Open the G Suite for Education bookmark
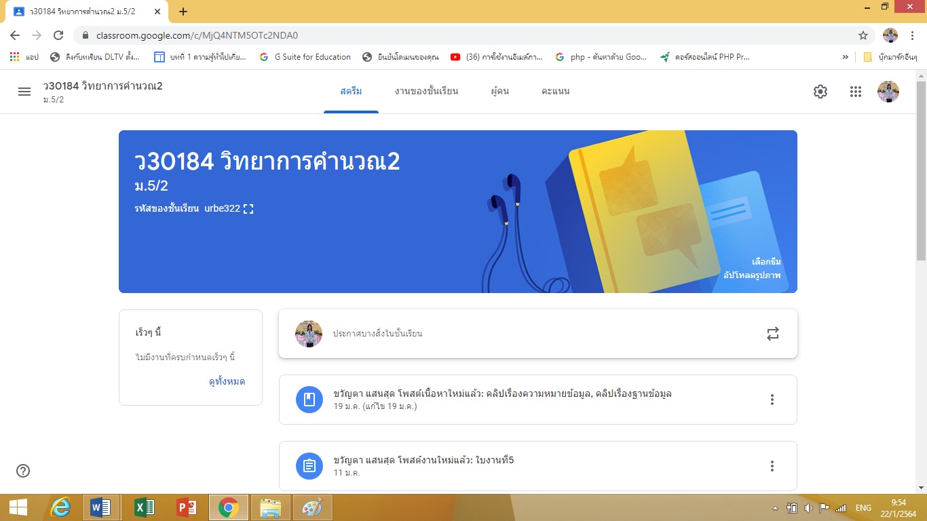 pyautogui.click(x=305, y=57)
